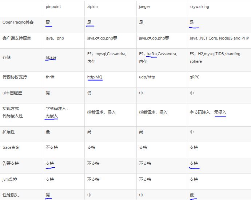Click the 传输协议支持 row label
Viewport: 251px width, 200px height.
tap(15, 77)
